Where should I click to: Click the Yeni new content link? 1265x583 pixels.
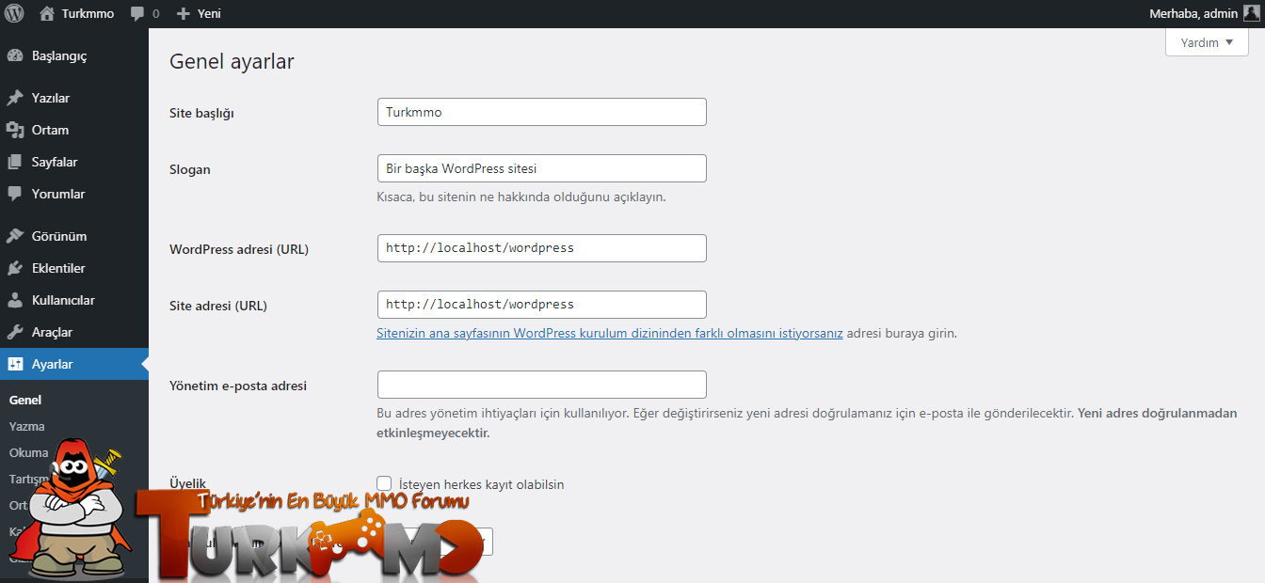coord(209,14)
